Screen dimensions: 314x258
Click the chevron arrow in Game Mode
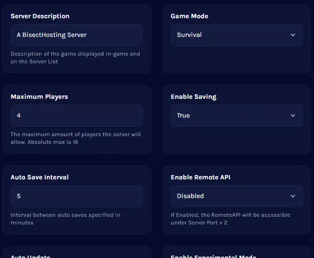pos(293,35)
